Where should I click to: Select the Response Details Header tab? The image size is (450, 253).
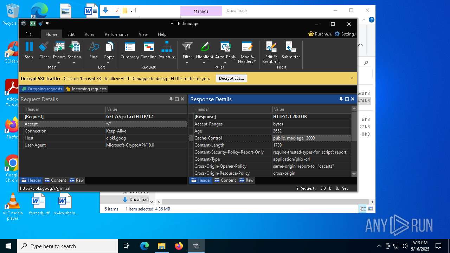click(201, 180)
